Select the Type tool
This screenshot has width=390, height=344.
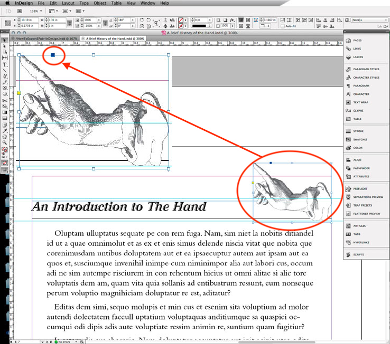pyautogui.click(x=5, y=64)
